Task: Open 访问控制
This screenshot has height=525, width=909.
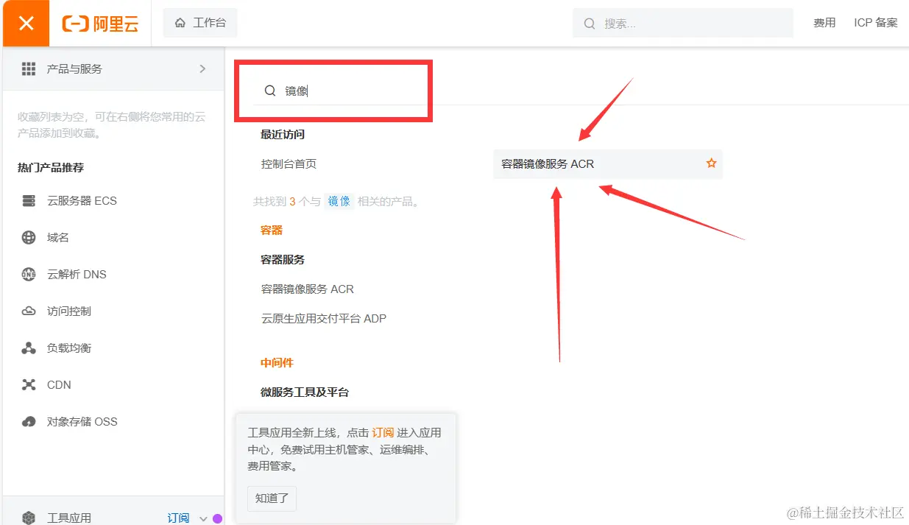Action: point(69,311)
